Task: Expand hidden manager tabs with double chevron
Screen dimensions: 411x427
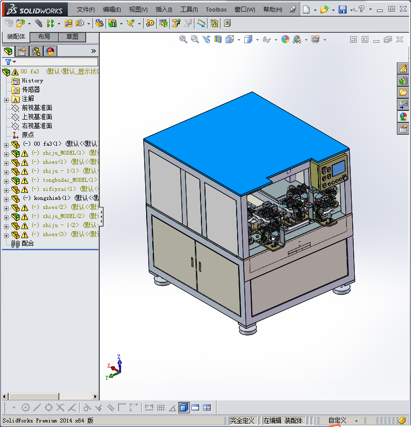Action: pos(93,51)
